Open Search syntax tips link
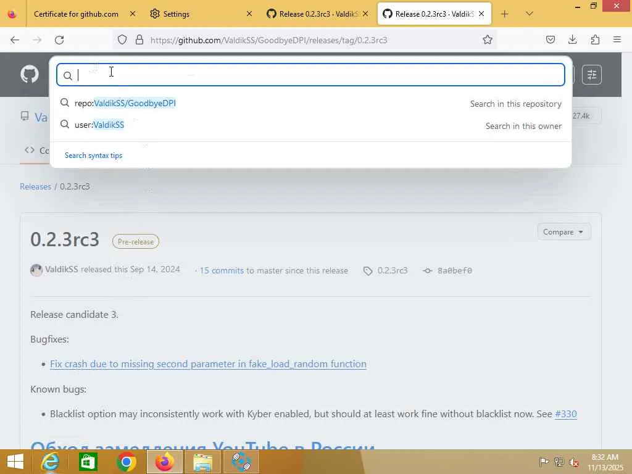 (x=94, y=156)
